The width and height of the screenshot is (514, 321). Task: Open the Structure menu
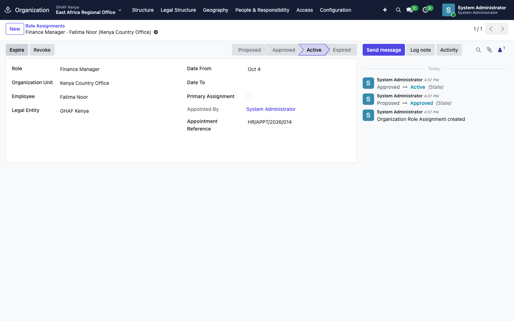(x=143, y=10)
